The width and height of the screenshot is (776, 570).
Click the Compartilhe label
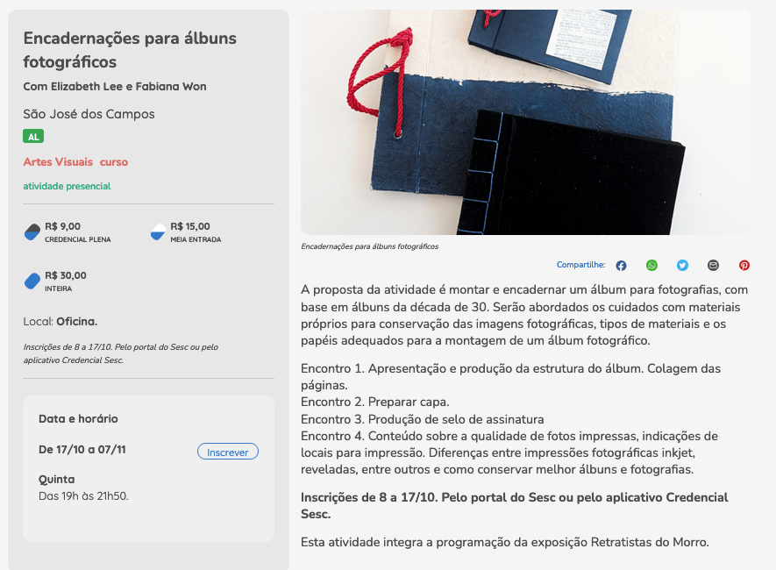580,265
